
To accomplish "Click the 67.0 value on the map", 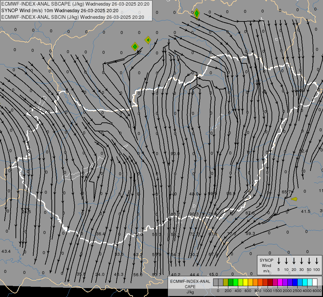I will pyautogui.click(x=250, y=213).
